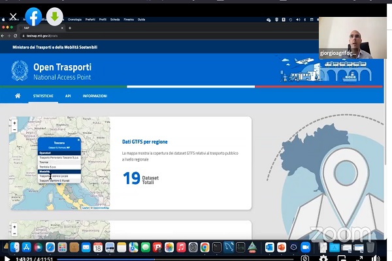Viewport: 392px width, 261px height.
Task: Click the Operatori header in the popup
Action: point(59,153)
